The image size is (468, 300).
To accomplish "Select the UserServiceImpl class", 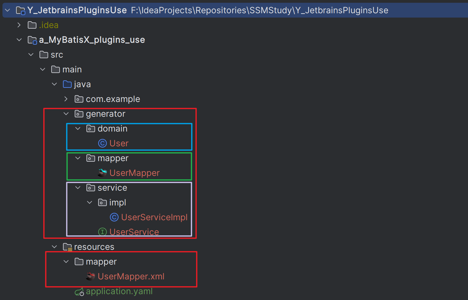I will click(x=154, y=217).
